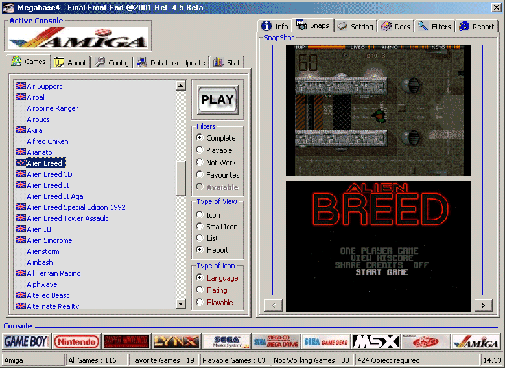505x368 pixels.
Task: Show the previous snapshot with left arrow
Action: pos(274,305)
